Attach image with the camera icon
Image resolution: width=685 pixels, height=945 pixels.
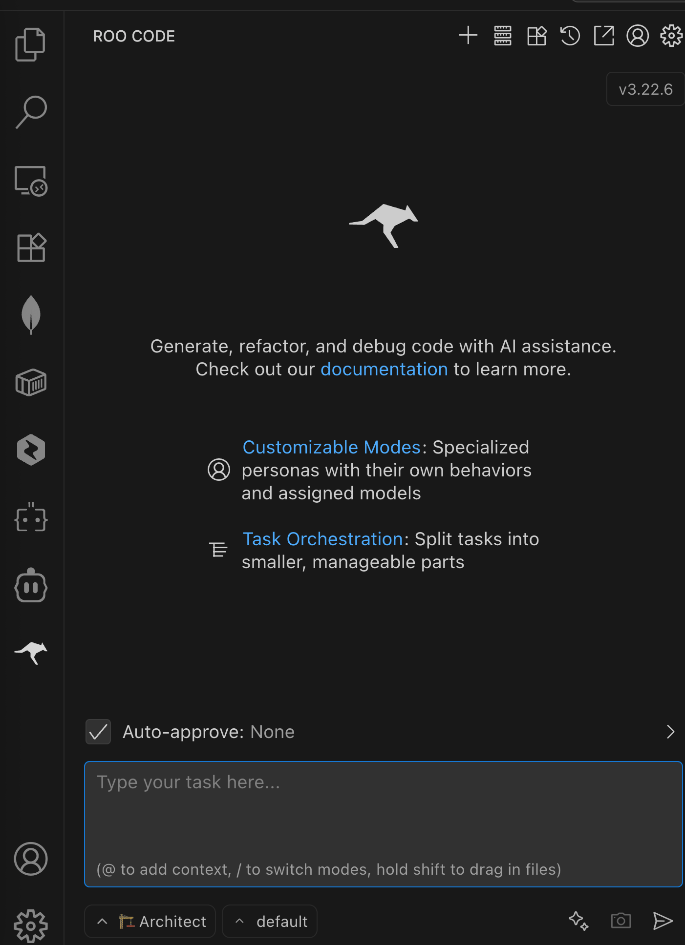(621, 921)
